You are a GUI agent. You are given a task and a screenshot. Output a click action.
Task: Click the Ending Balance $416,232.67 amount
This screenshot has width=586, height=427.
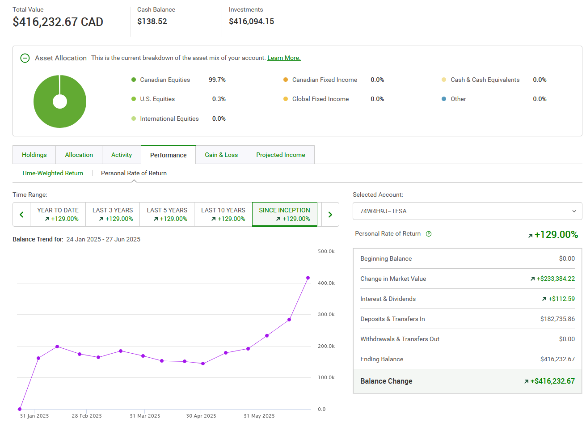557,359
